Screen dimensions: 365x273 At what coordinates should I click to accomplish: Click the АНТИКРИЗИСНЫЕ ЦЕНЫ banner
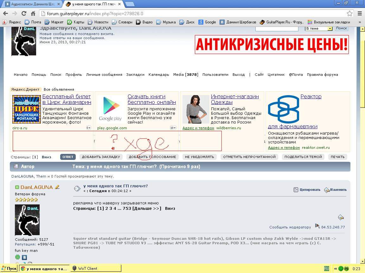click(x=272, y=45)
